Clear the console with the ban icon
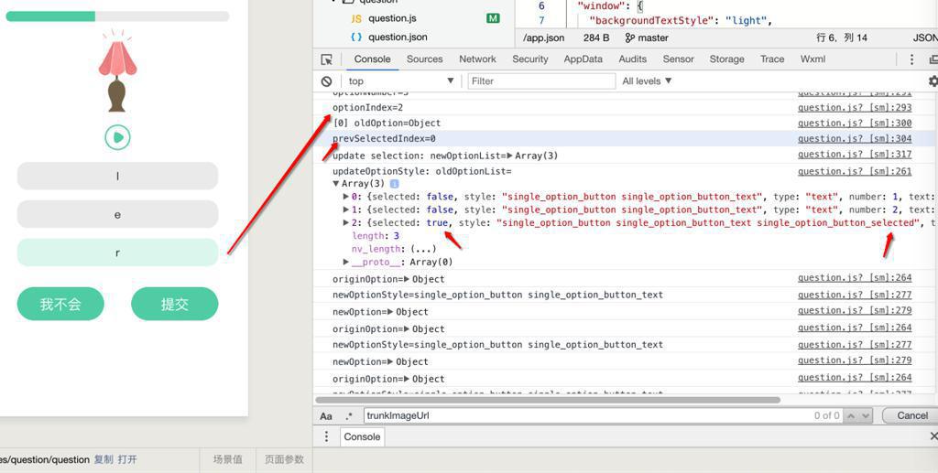The height and width of the screenshot is (473, 938). [327, 81]
